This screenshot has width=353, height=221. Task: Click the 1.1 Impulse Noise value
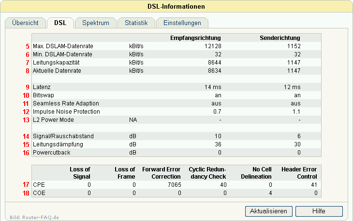296,112
